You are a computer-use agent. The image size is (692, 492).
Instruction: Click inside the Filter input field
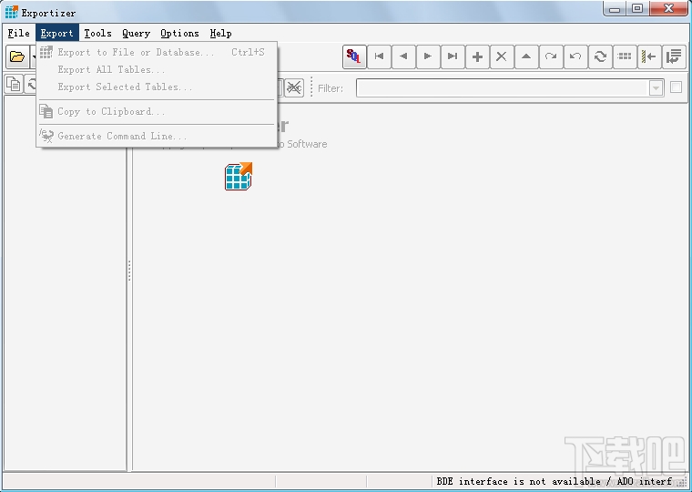pos(503,87)
